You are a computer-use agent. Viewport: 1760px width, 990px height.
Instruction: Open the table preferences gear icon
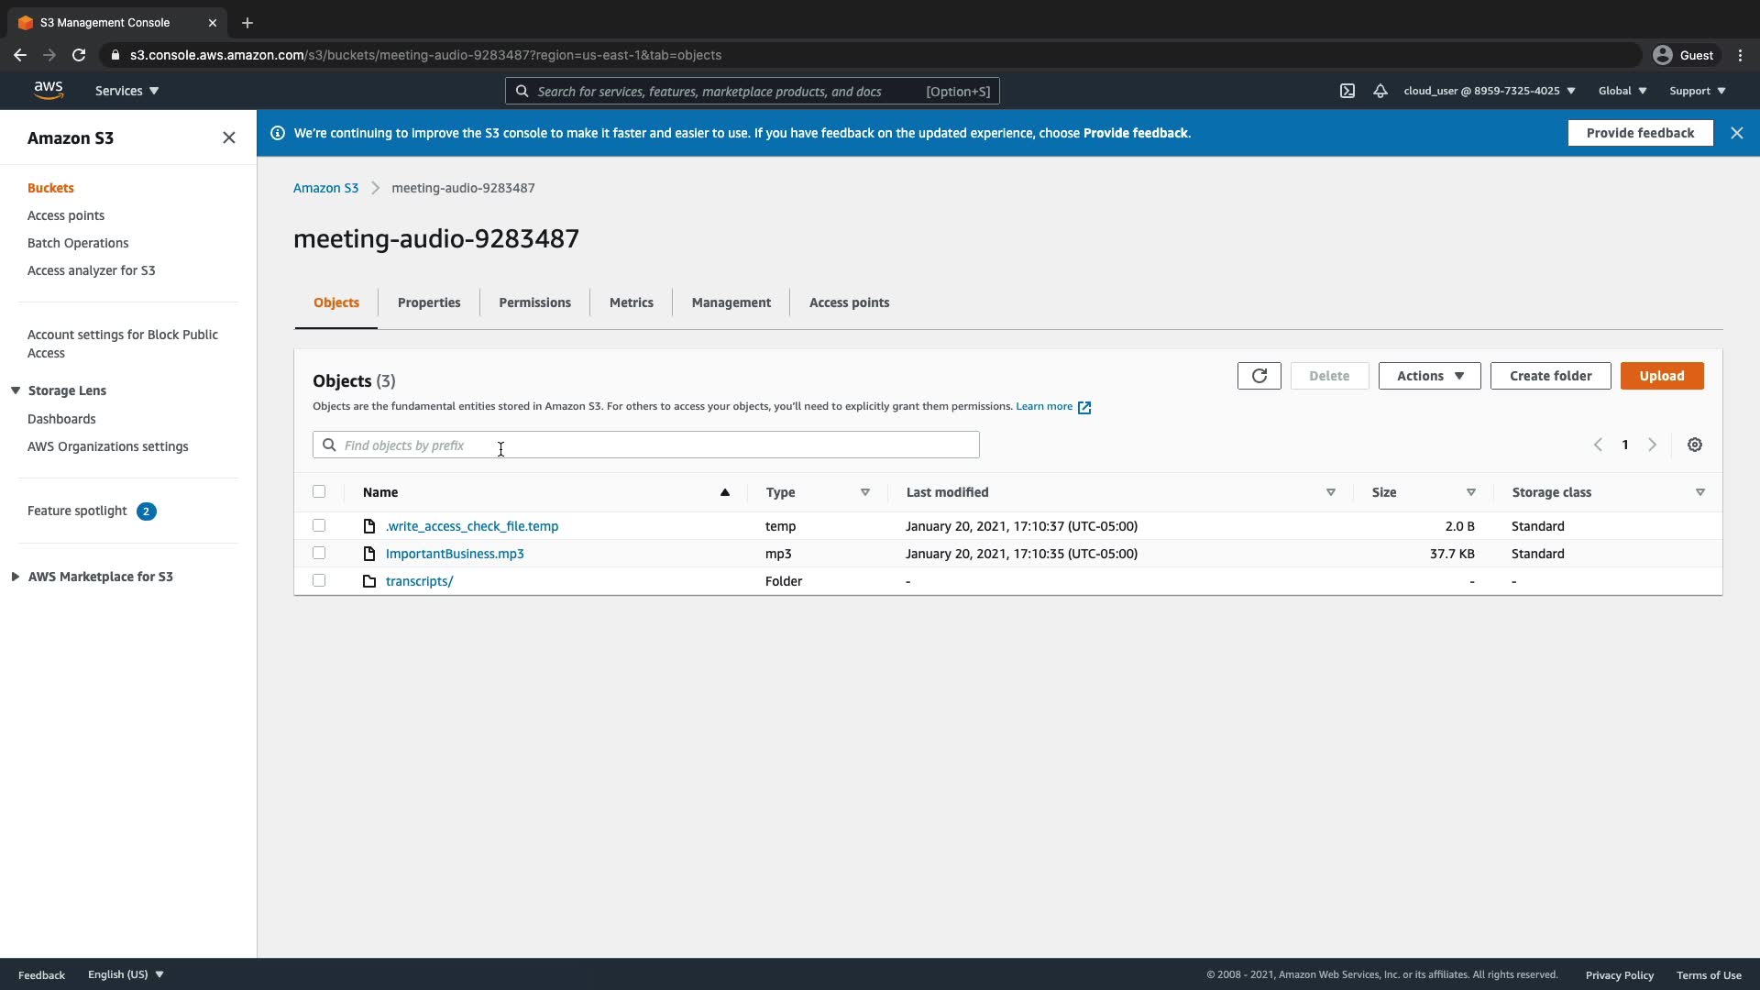[1694, 445]
